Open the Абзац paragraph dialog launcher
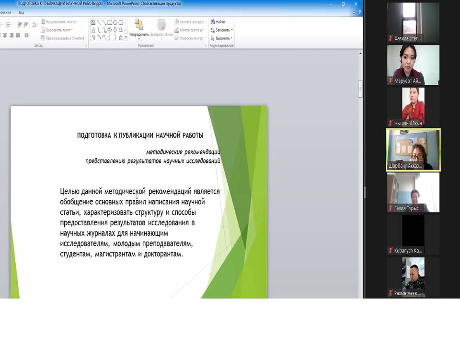Screen dimensions: 460x345 pos(86,46)
